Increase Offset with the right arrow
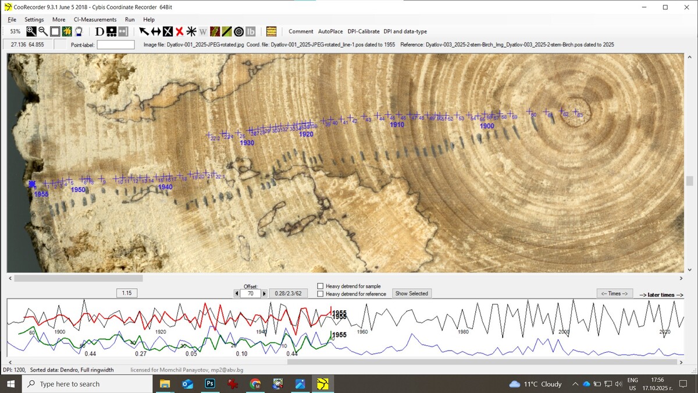 tap(265, 294)
